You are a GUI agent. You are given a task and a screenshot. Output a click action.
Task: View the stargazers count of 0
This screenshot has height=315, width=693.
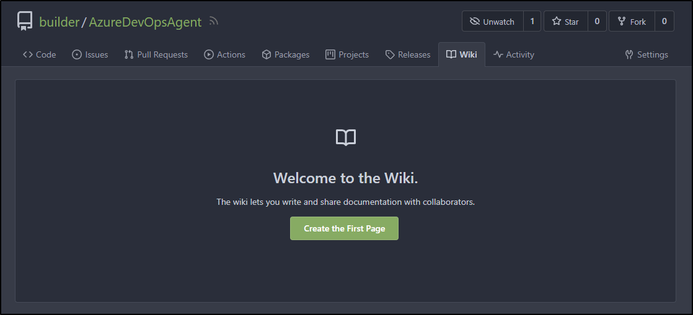click(x=597, y=21)
